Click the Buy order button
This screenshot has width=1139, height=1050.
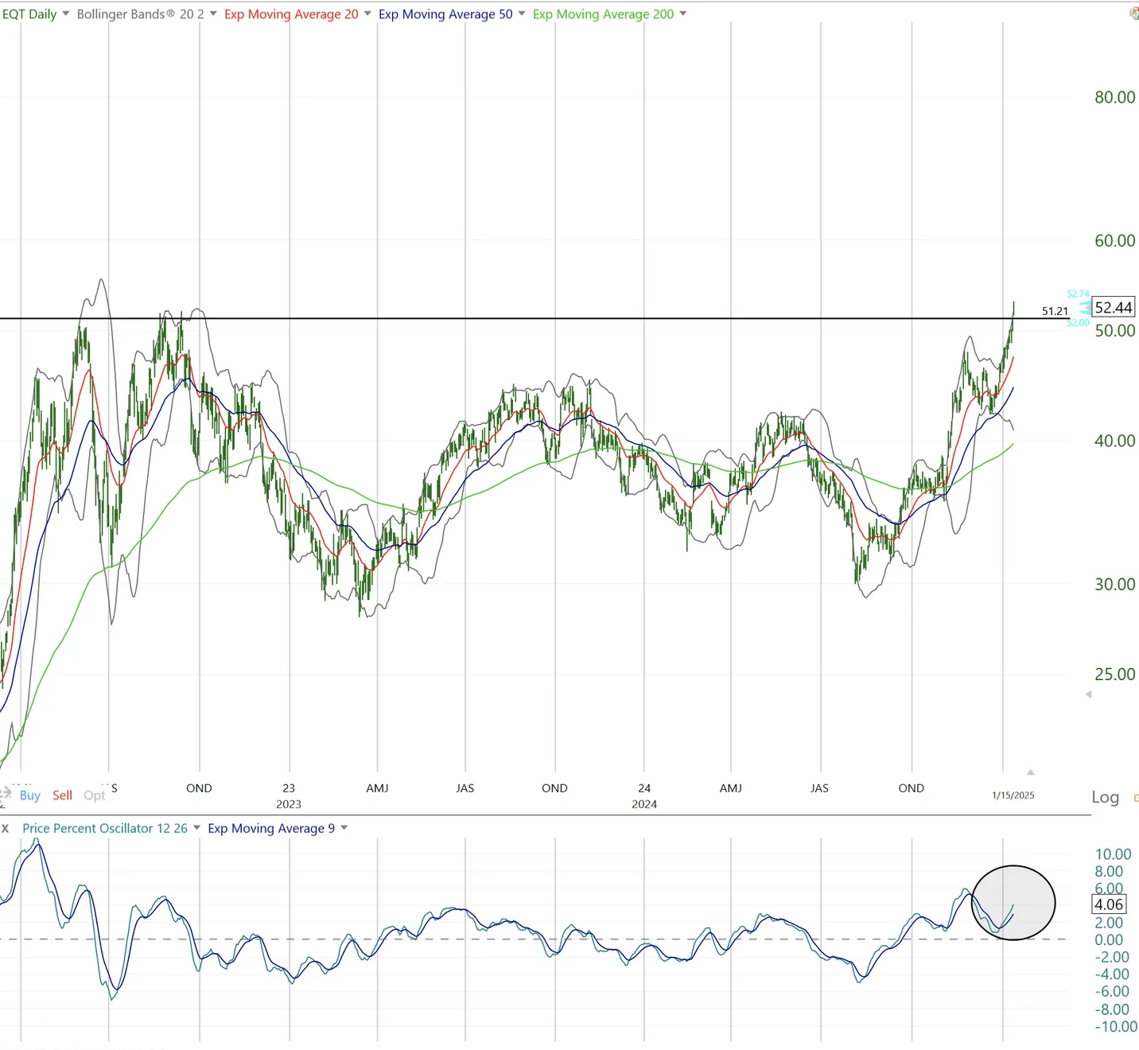click(x=29, y=795)
